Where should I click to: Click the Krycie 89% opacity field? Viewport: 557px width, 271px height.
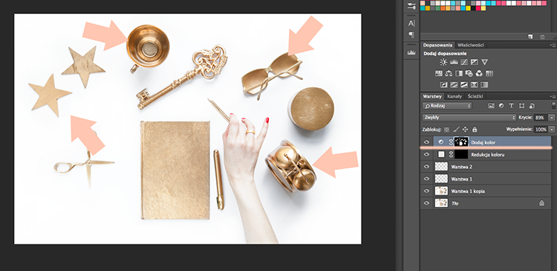[x=541, y=118]
